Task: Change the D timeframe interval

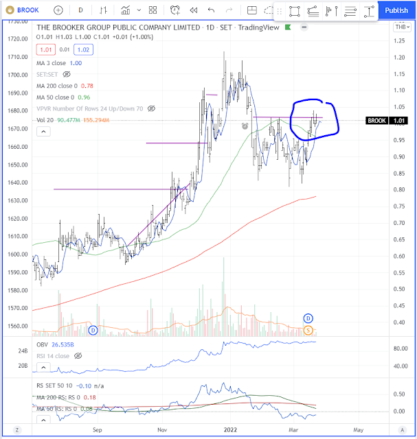Action: click(x=80, y=10)
